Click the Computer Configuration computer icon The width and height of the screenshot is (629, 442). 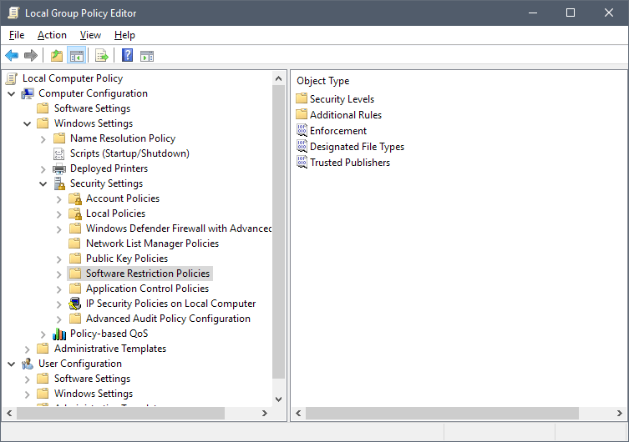click(28, 93)
